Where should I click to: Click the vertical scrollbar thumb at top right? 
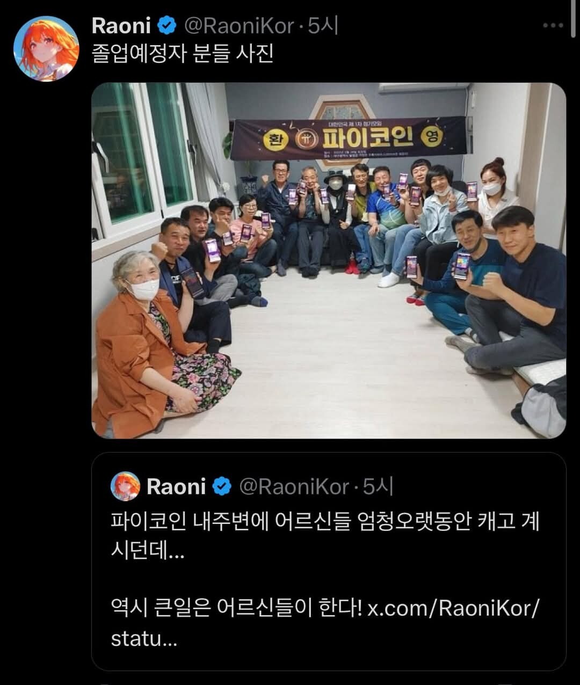tap(575, 19)
